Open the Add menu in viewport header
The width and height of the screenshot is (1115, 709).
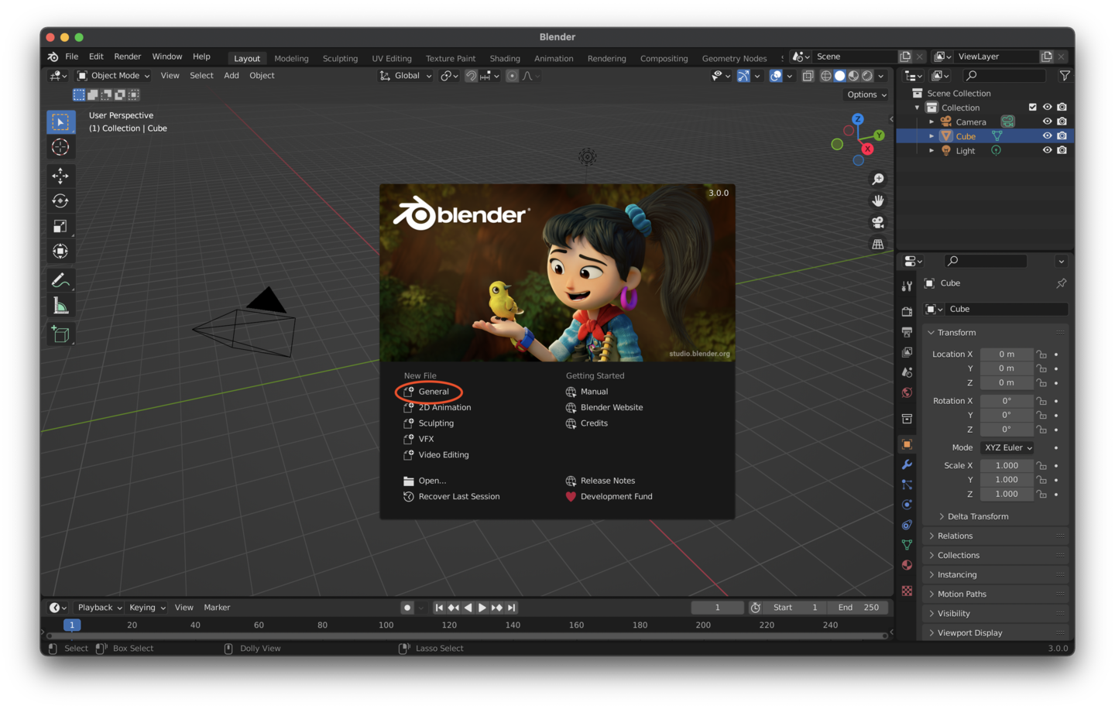(x=232, y=76)
